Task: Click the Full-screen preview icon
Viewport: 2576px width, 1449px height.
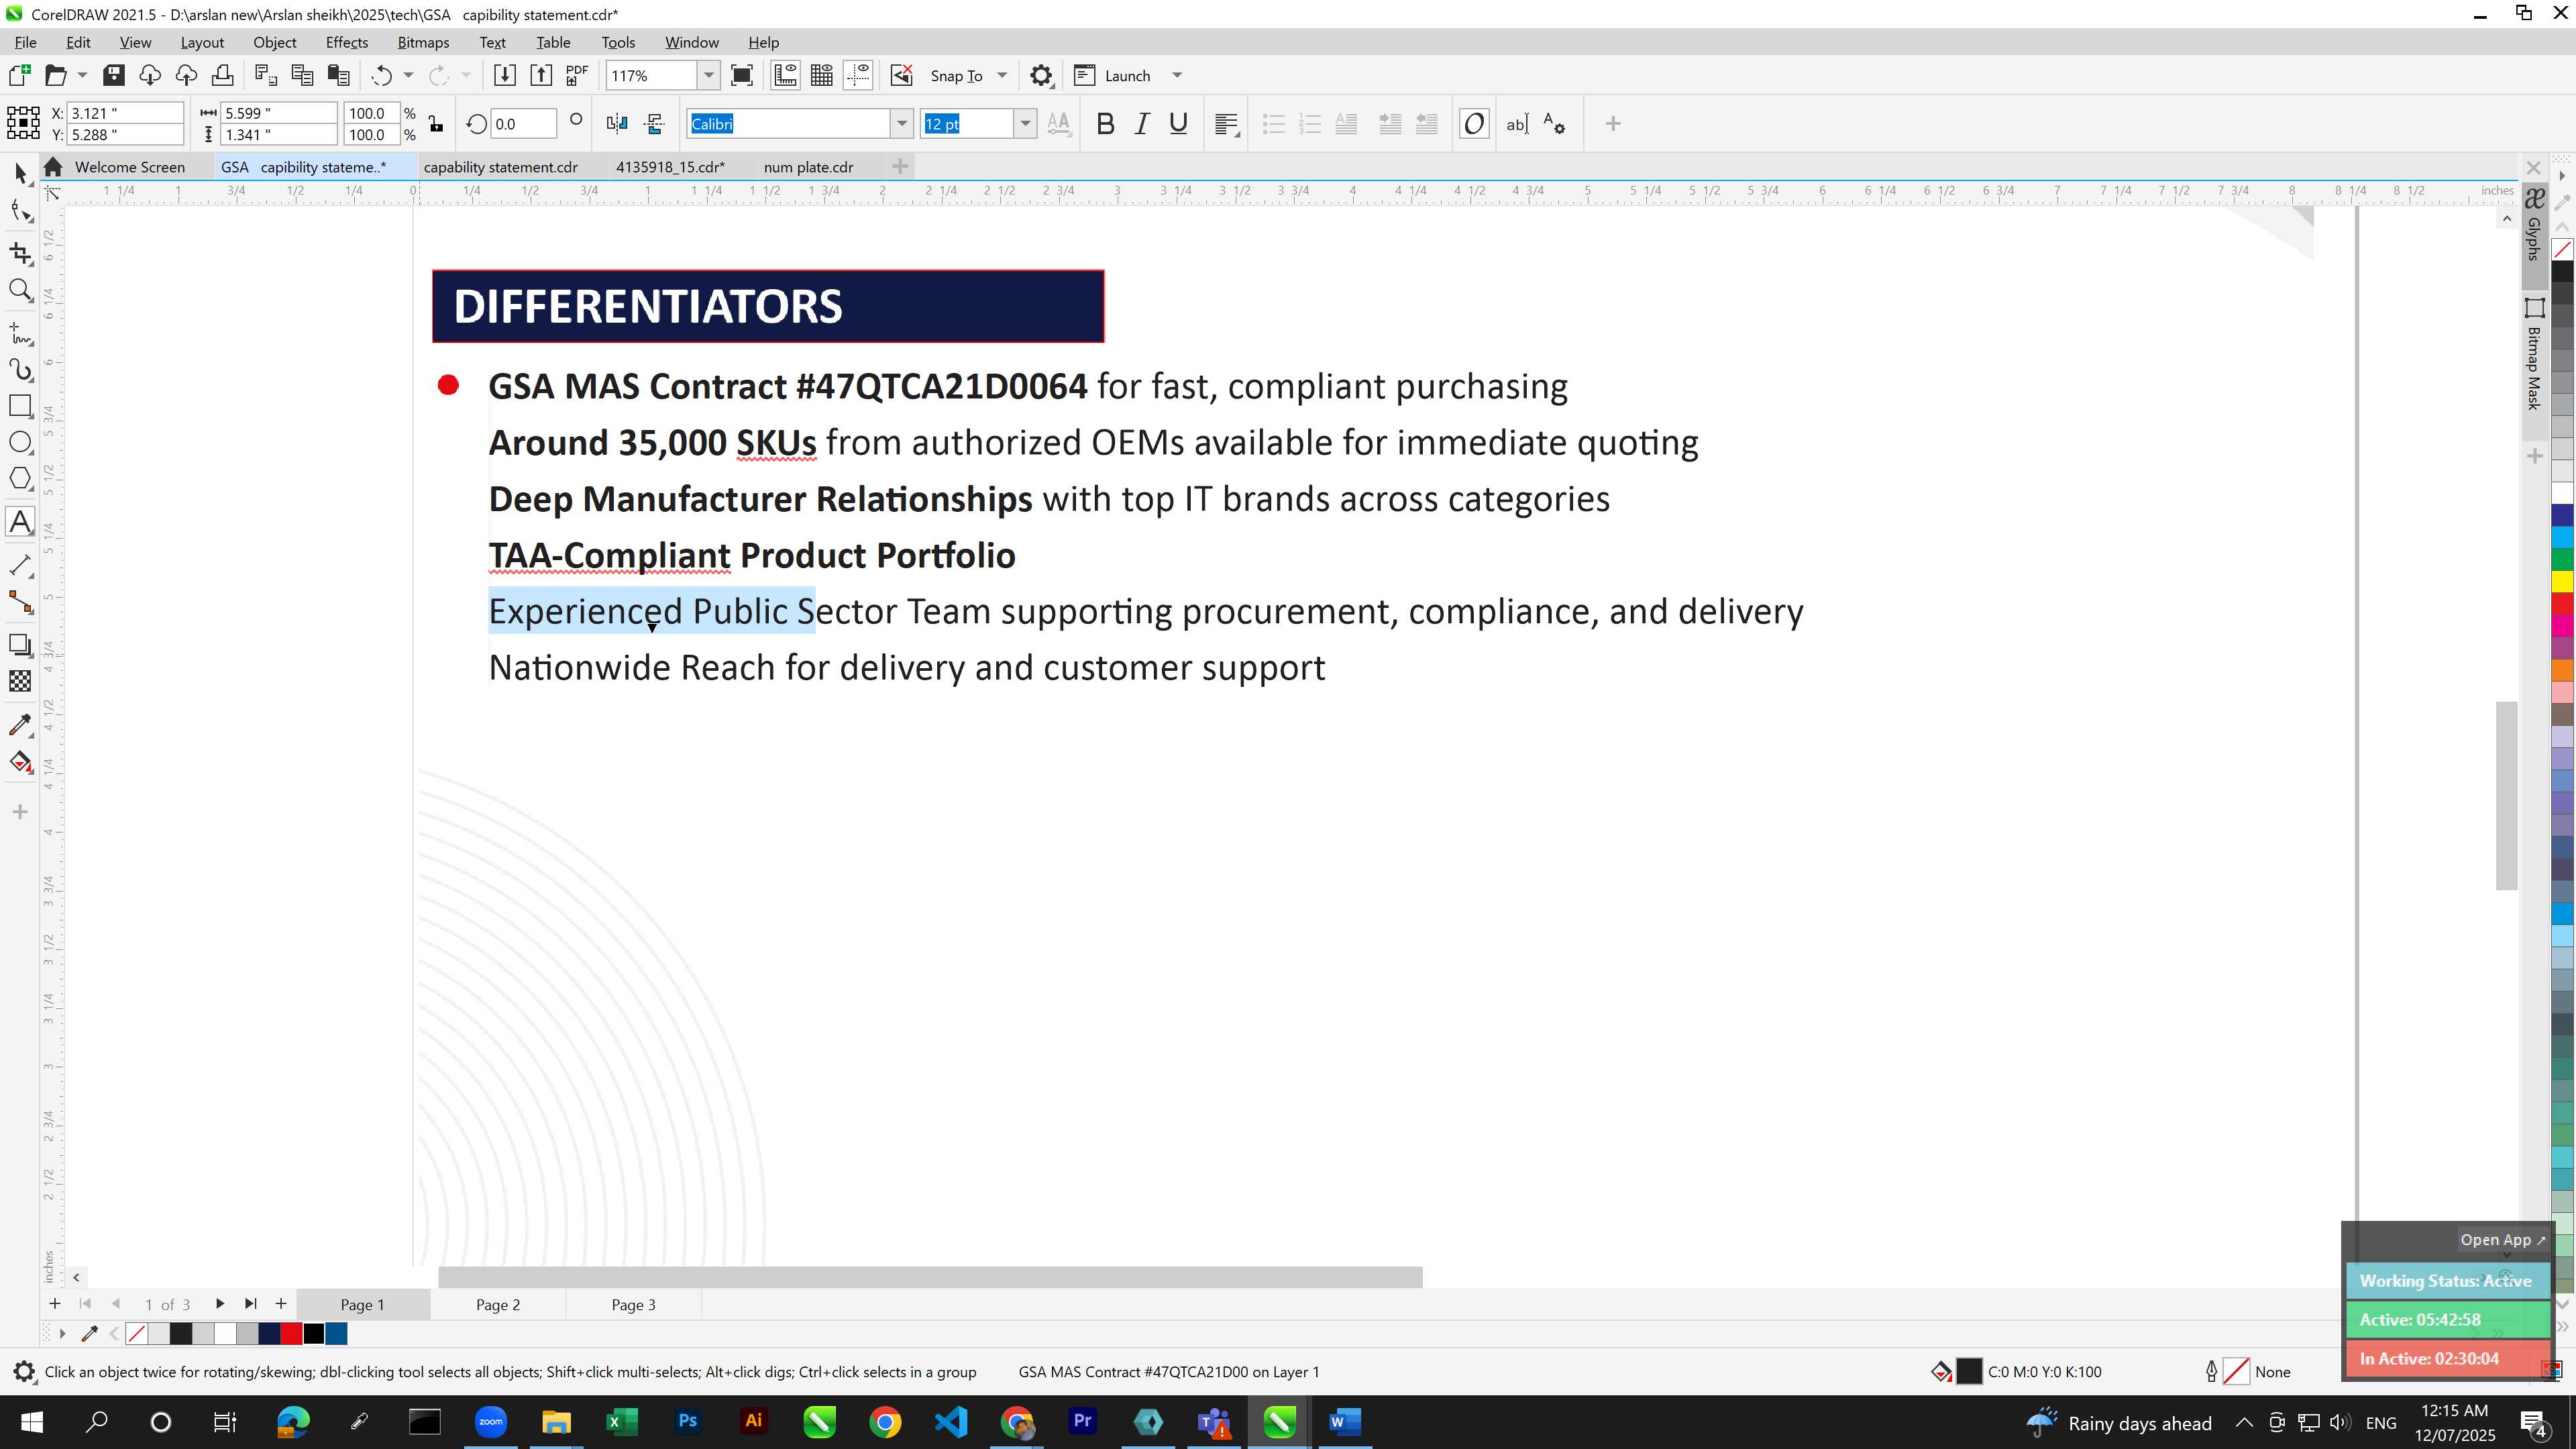Action: (742, 76)
